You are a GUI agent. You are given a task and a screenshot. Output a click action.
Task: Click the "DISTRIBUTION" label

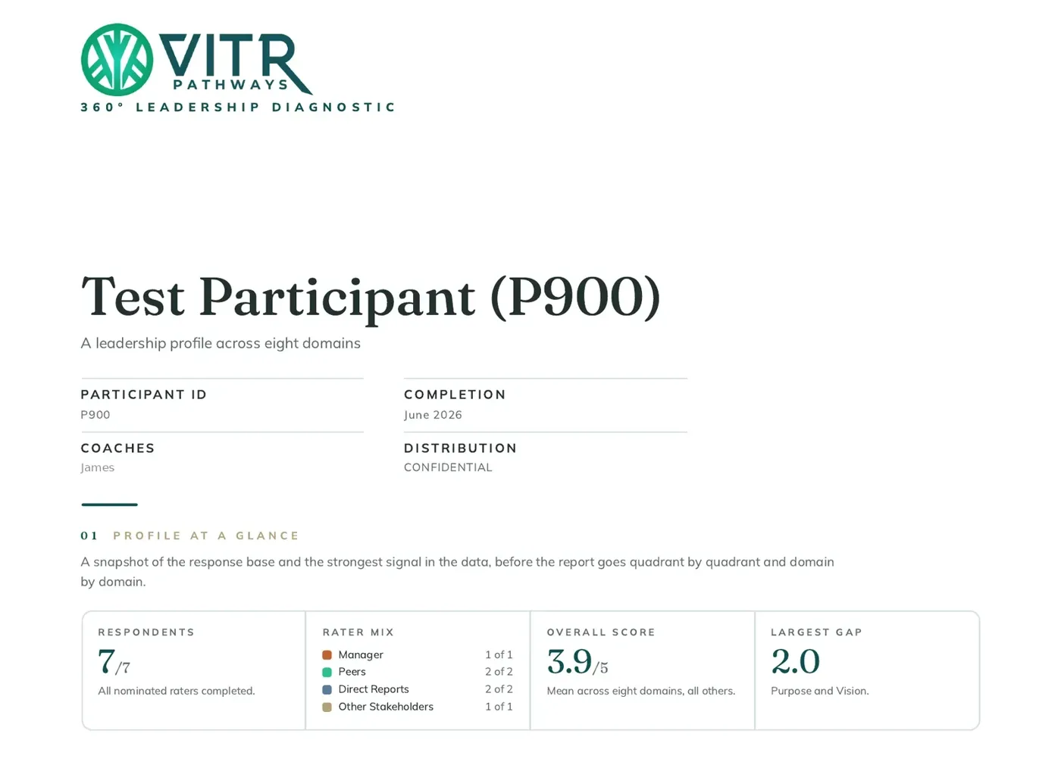click(x=460, y=448)
